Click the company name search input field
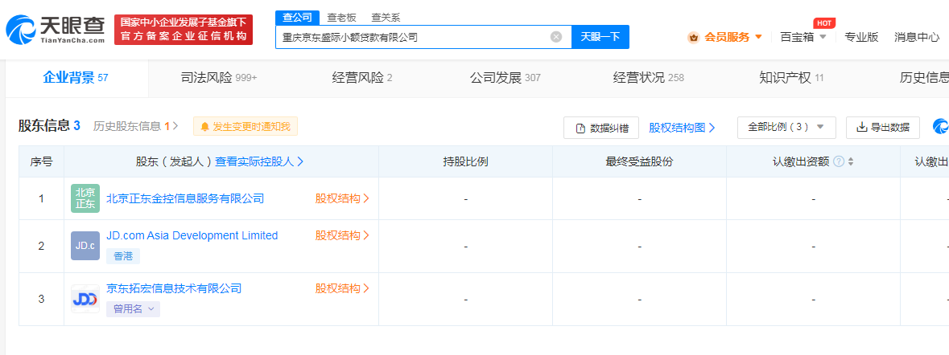 (413, 37)
